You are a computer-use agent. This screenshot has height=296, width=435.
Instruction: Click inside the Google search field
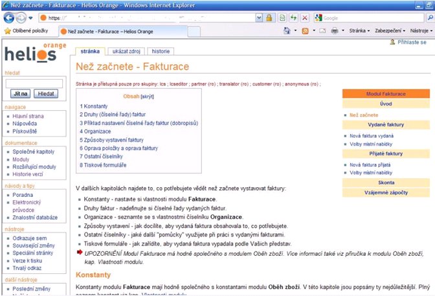373,18
